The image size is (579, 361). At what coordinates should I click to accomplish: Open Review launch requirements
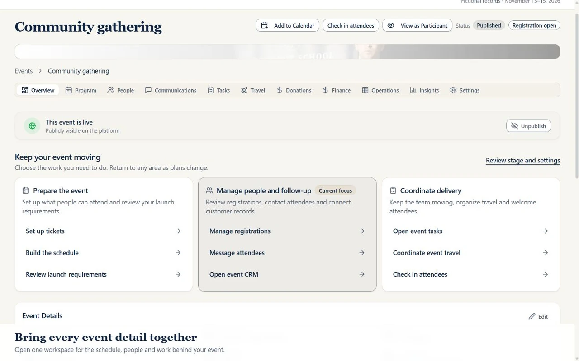coord(104,274)
